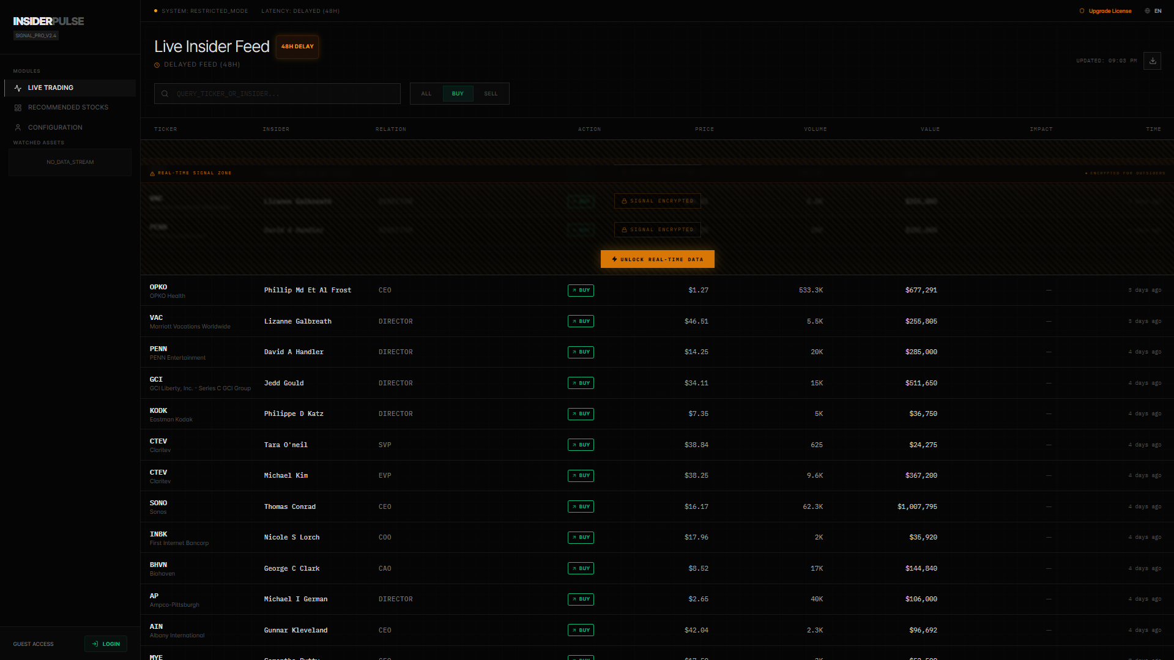Image resolution: width=1174 pixels, height=660 pixels.
Task: Click value $1,007,795
Action: pos(917,506)
